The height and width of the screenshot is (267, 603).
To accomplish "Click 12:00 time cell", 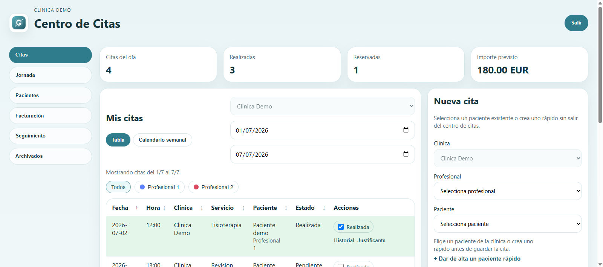I will click(x=153, y=225).
